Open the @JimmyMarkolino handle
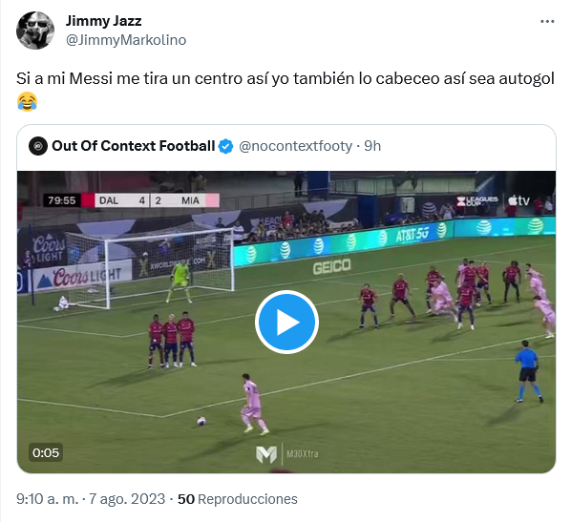The height and width of the screenshot is (522, 571). [126, 40]
